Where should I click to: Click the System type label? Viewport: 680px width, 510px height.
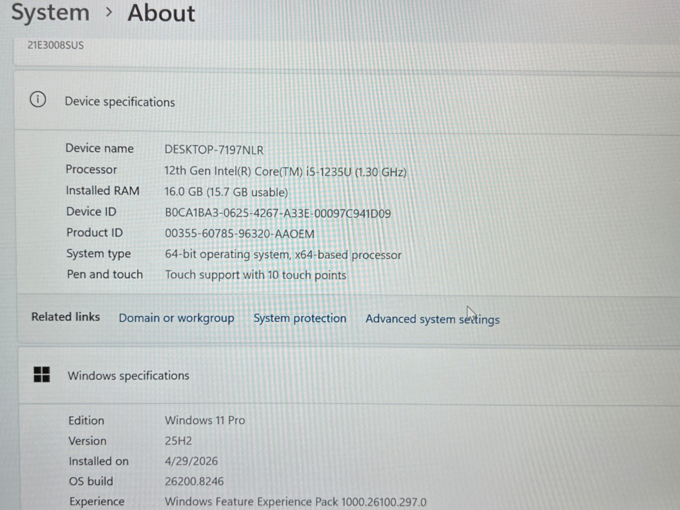(x=99, y=254)
